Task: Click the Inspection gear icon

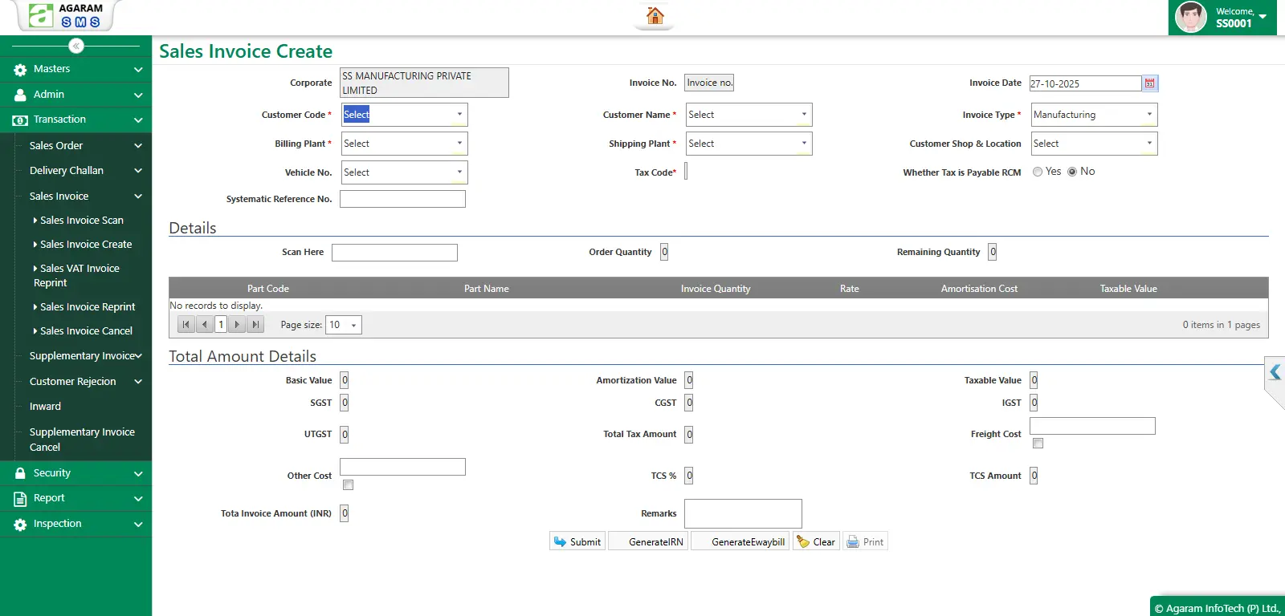Action: (x=20, y=525)
